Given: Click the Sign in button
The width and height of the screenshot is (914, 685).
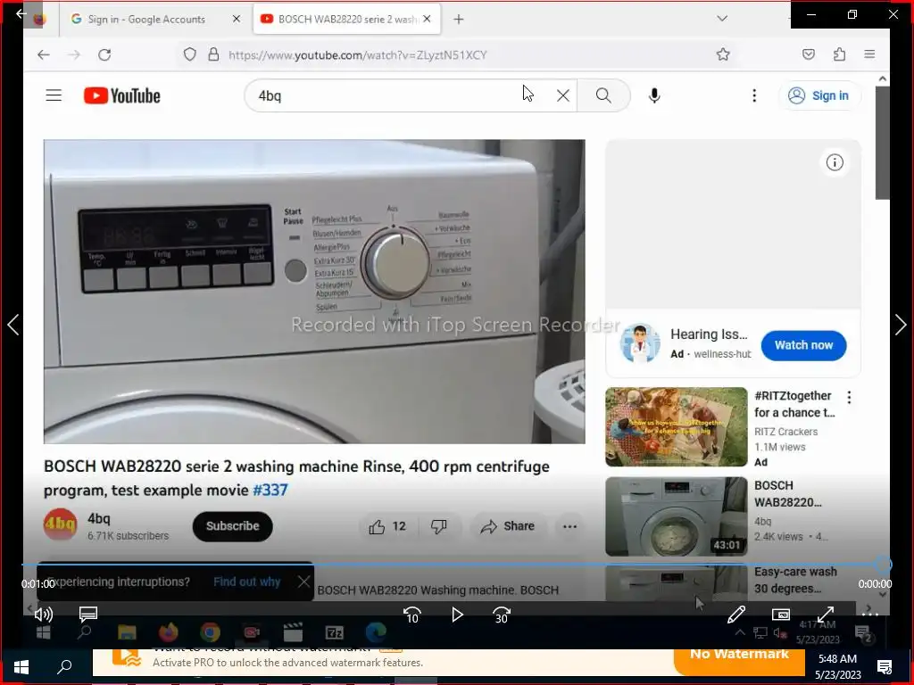Looking at the screenshot, I should click(819, 95).
